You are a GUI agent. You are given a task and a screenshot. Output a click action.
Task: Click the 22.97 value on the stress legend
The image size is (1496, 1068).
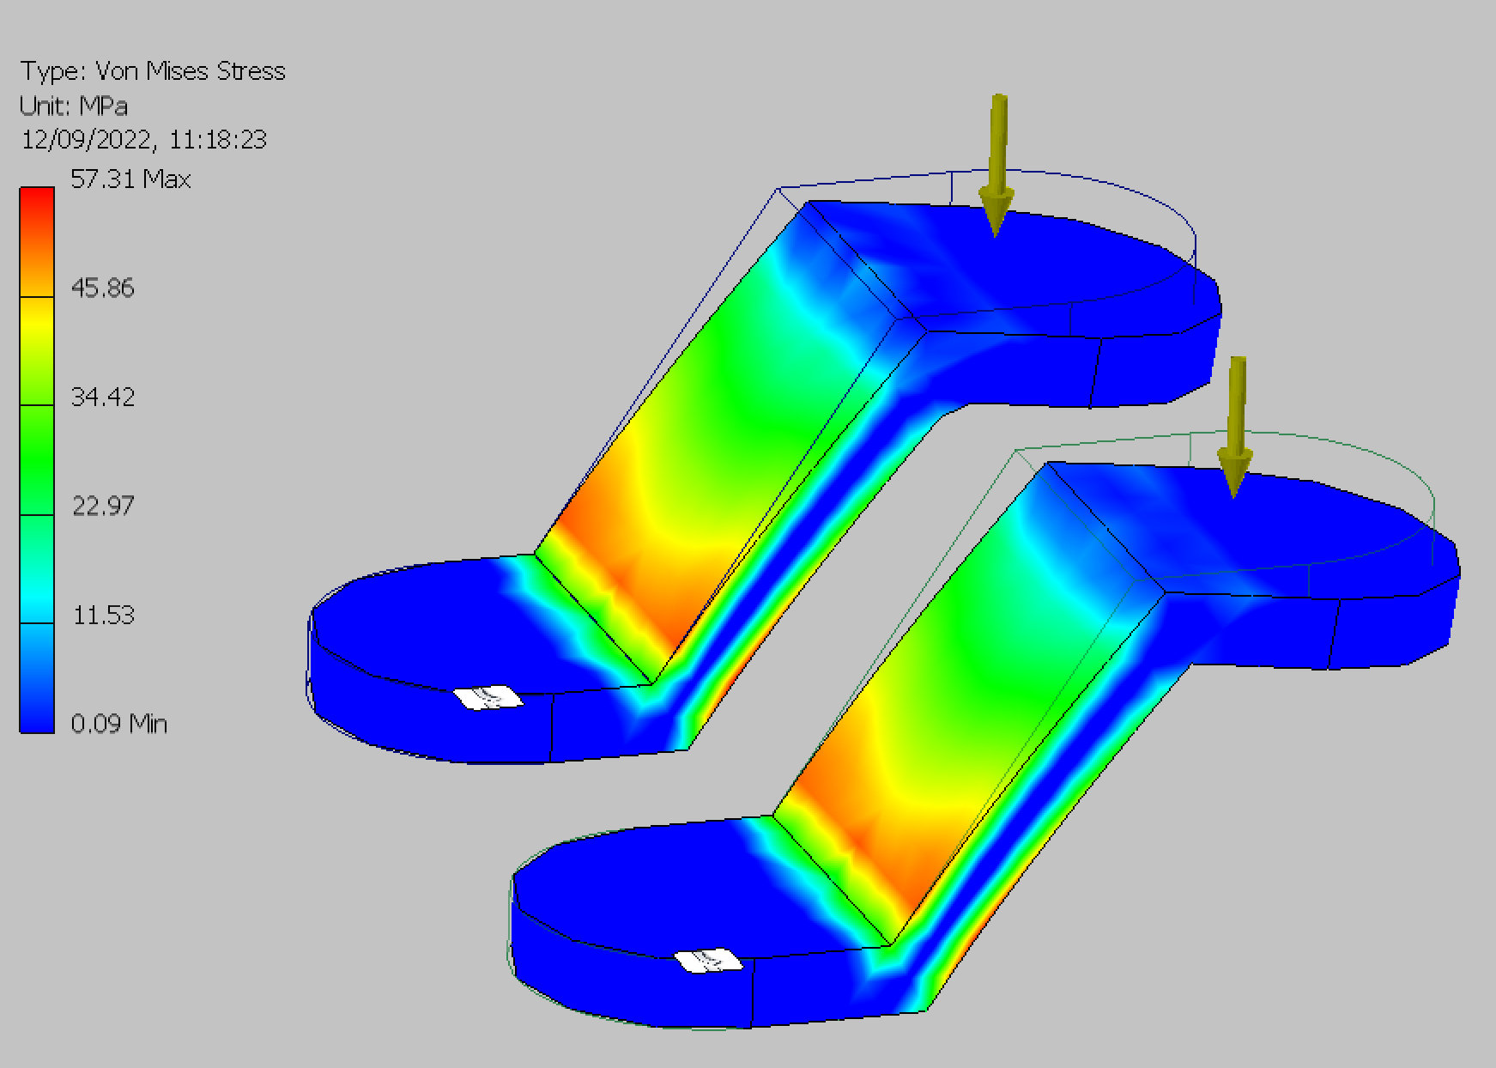click(x=102, y=506)
